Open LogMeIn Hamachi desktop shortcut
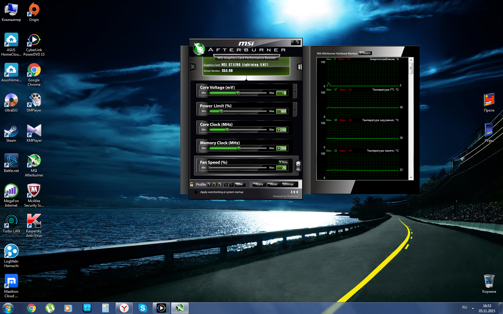Screen dimensions: 503x314 11,256
